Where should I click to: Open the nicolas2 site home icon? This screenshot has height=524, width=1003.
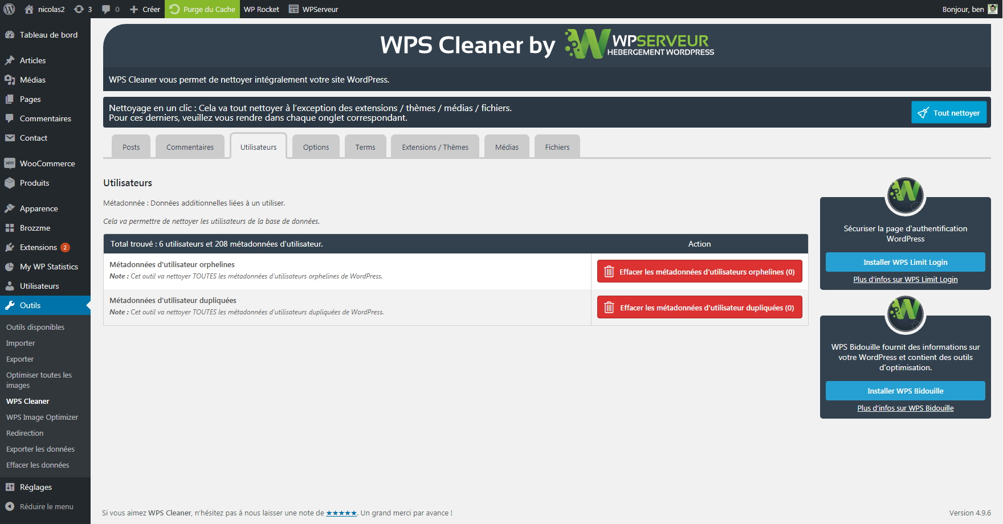pos(29,9)
